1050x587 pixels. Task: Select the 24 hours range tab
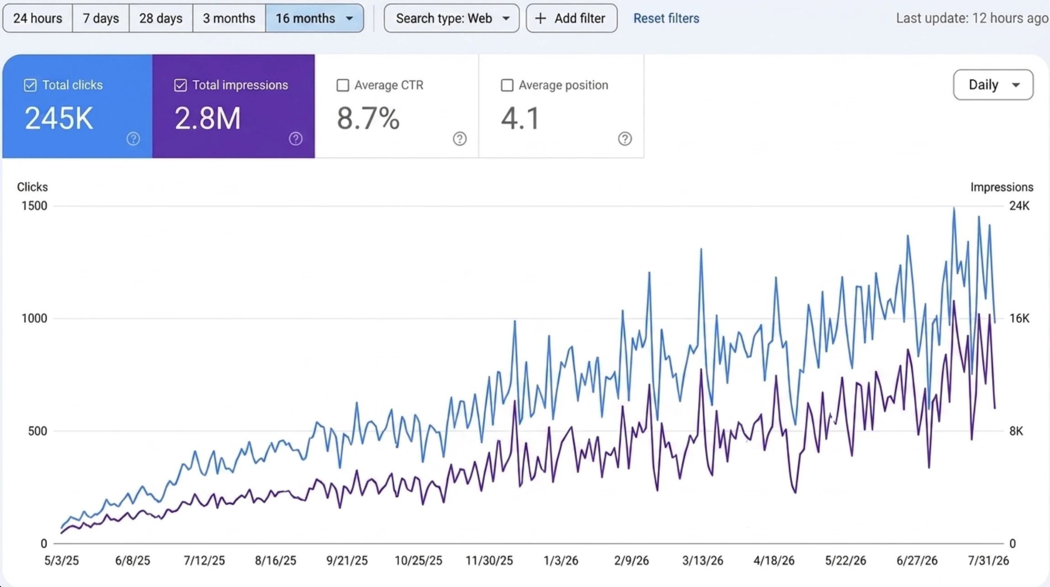coord(37,18)
